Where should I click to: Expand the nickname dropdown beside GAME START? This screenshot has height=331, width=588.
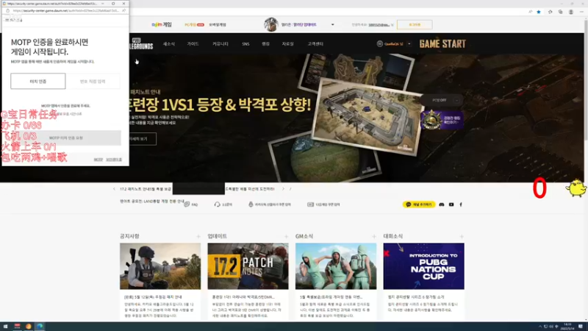tap(409, 44)
